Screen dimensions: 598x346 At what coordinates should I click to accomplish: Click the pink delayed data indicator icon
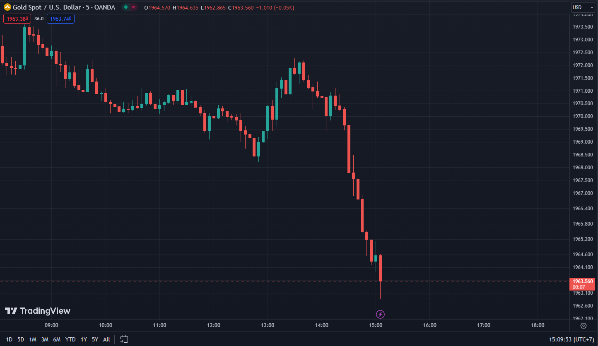133,7
